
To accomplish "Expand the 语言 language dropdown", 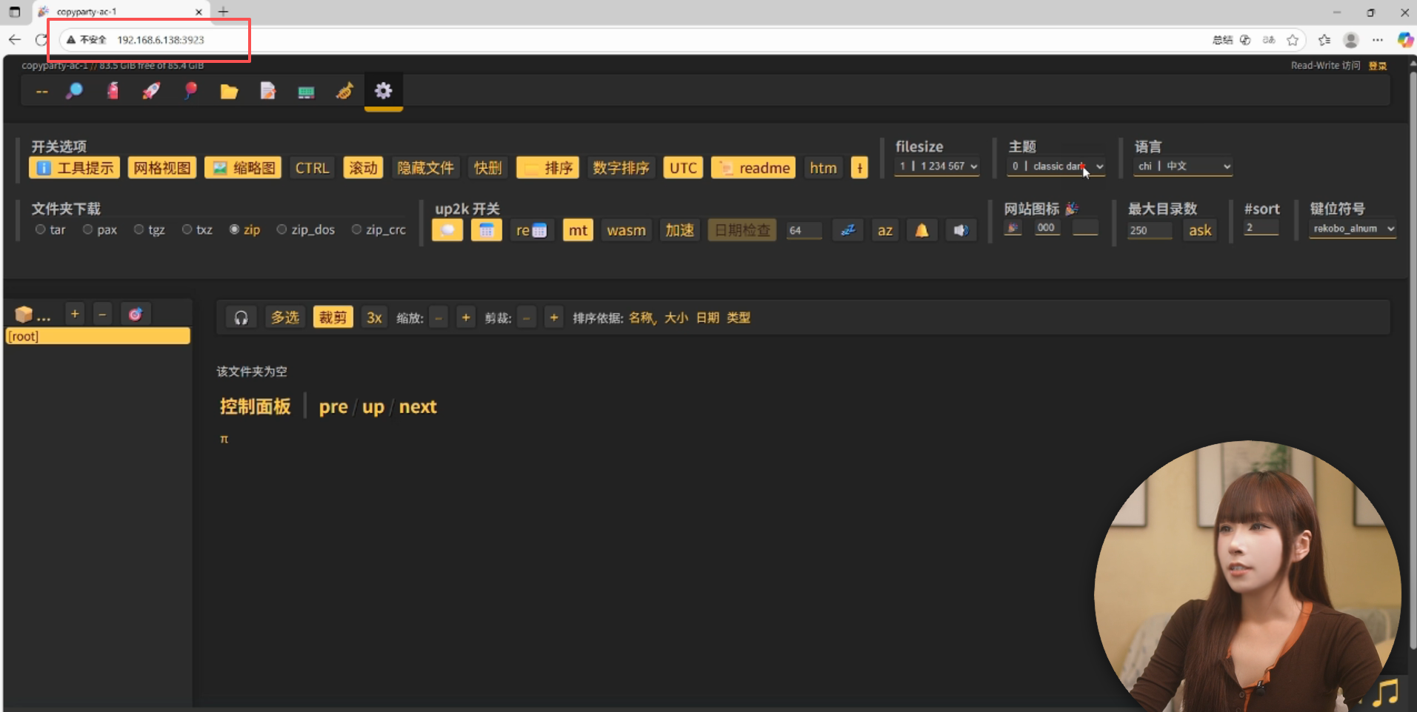I will point(1183,167).
